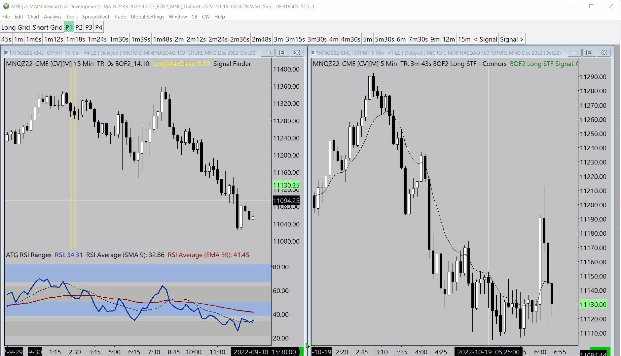This screenshot has width=621, height=356.
Task: Switch to the P2 button
Action: (x=79, y=27)
